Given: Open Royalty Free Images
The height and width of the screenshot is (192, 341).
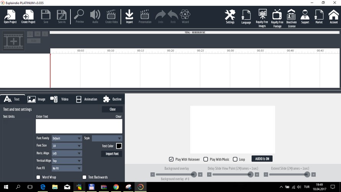Looking at the screenshot, I should click(x=262, y=18).
